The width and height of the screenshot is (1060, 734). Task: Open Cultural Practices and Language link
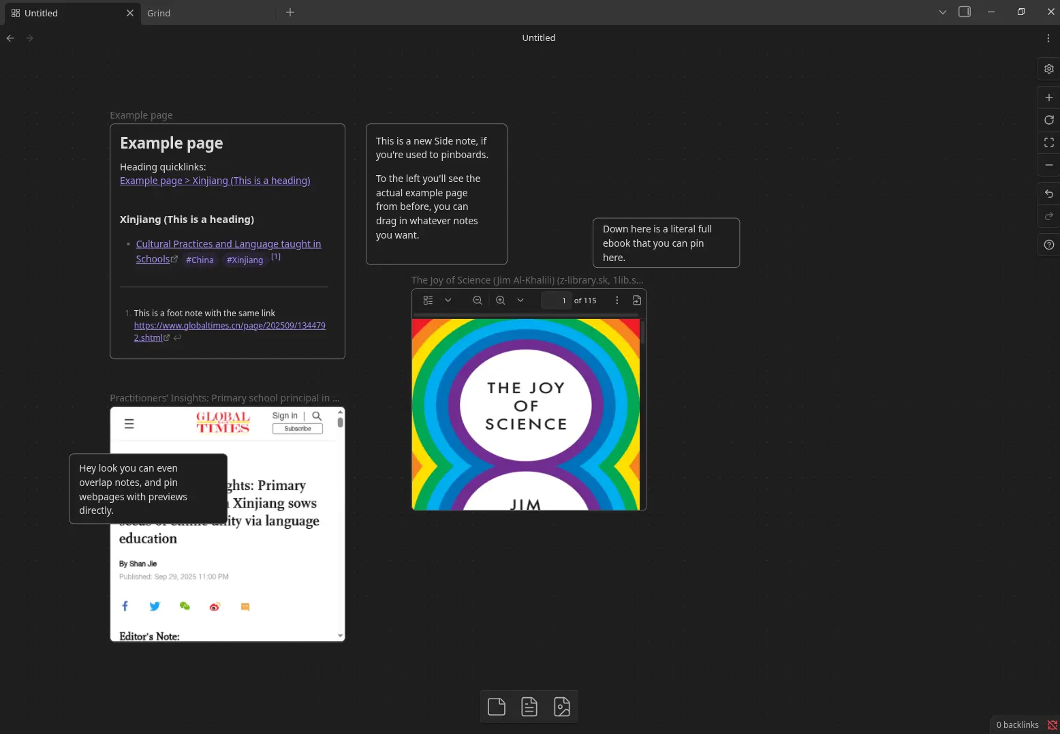pyautogui.click(x=228, y=251)
